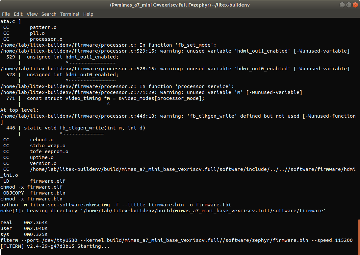Click the window title bar text
360x255 pixels.
pos(180,5)
